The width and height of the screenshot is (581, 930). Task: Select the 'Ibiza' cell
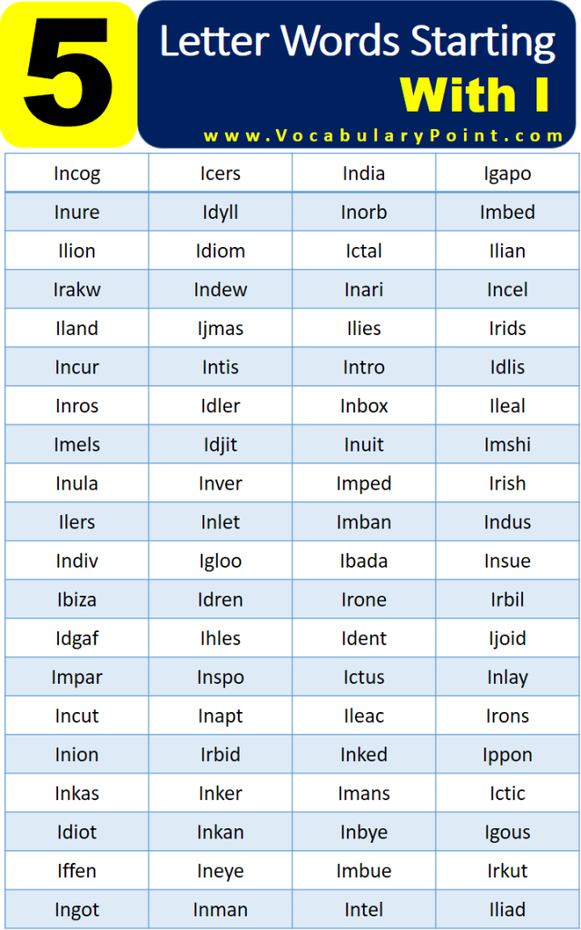(x=77, y=599)
